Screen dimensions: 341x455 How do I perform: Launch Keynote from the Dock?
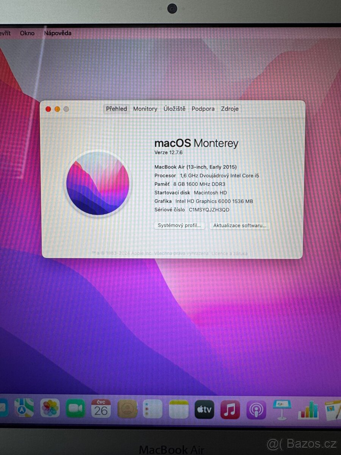click(x=282, y=410)
